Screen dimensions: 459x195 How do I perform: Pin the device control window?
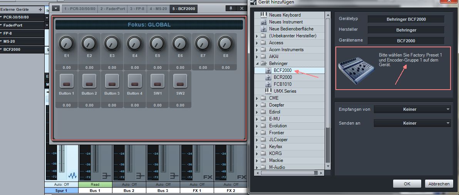pos(231,8)
